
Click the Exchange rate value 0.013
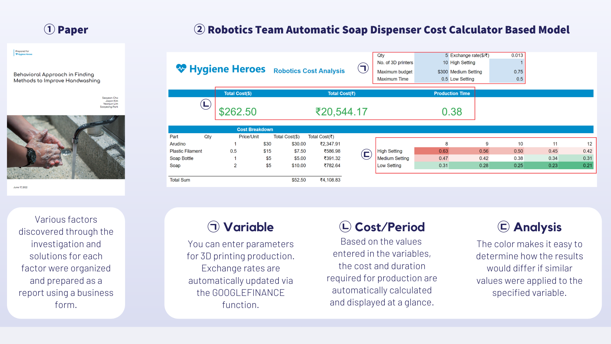[x=517, y=55]
